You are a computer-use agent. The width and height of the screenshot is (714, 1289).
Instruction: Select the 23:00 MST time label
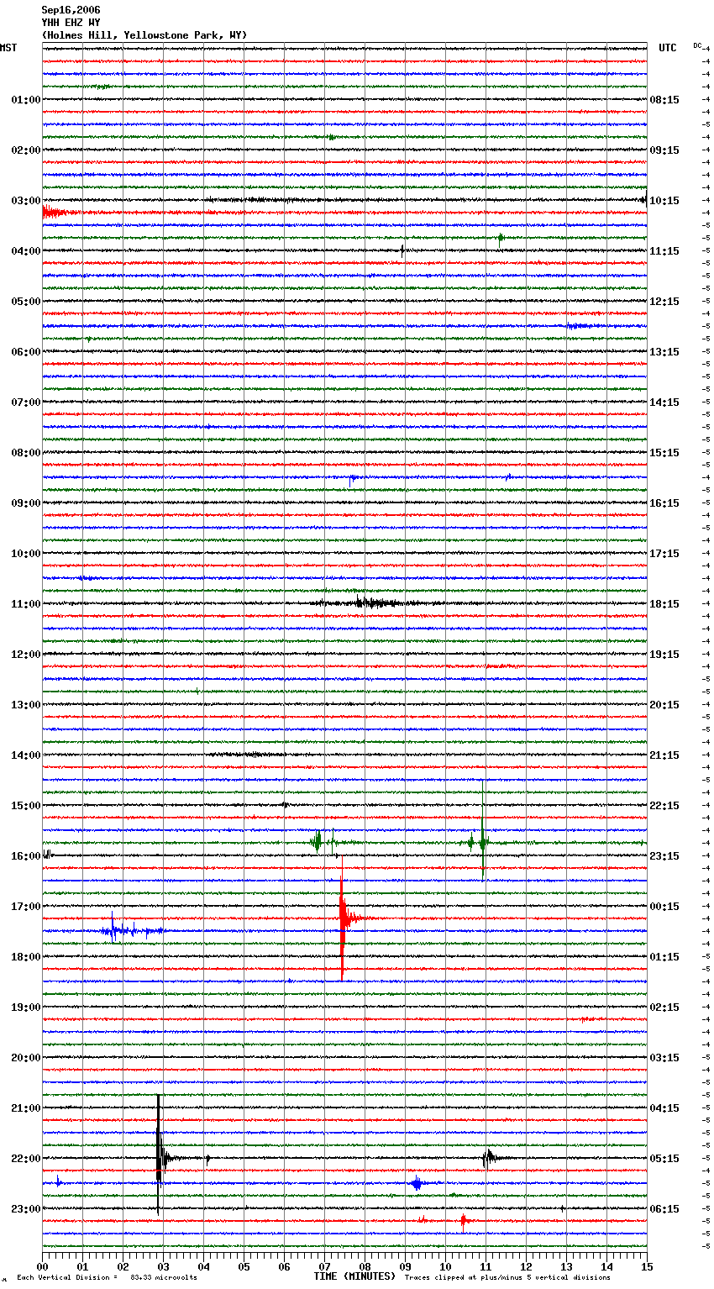pos(26,1209)
